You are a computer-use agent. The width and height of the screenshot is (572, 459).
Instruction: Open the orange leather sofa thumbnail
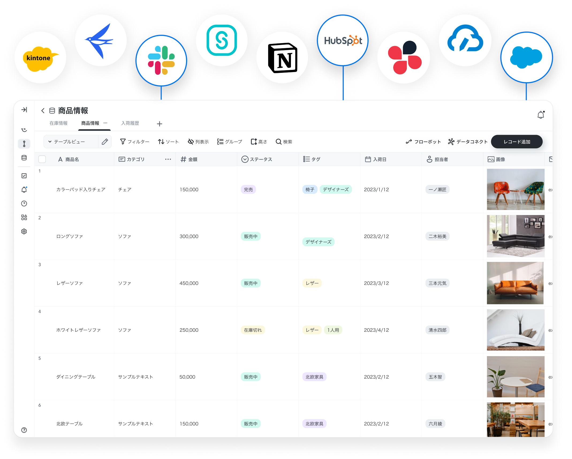(515, 283)
